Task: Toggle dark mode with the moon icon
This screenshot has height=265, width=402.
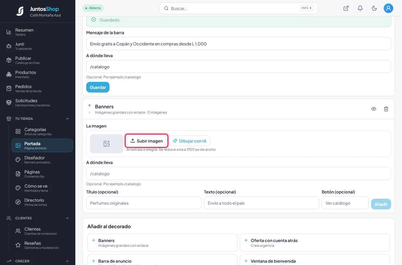Action: click(x=374, y=8)
